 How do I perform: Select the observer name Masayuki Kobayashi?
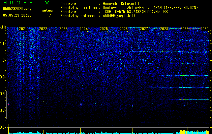pyautogui.click(x=121, y=4)
